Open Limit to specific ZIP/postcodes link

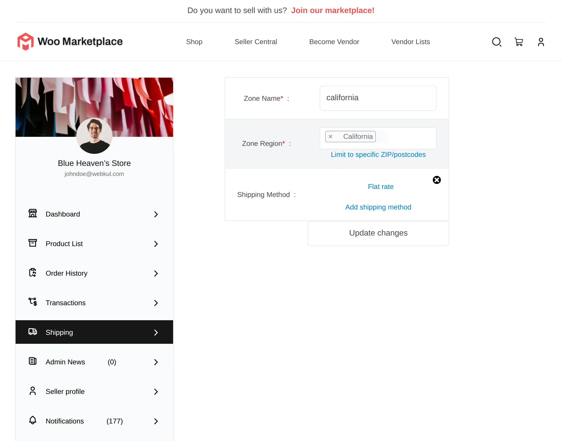(x=378, y=154)
